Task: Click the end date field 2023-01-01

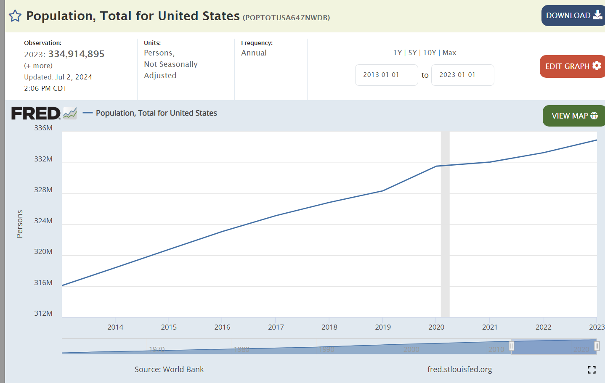Action: (462, 75)
